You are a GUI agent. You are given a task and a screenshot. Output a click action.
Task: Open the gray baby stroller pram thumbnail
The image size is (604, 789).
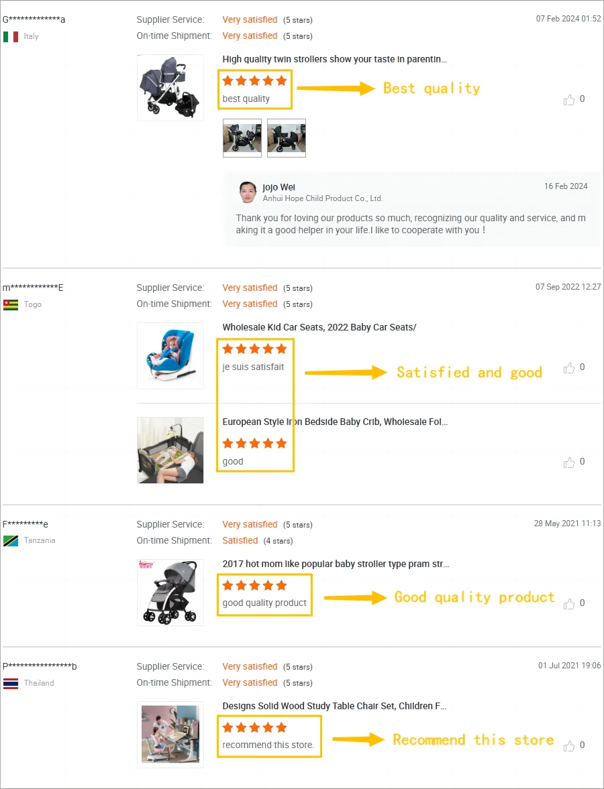(x=170, y=593)
